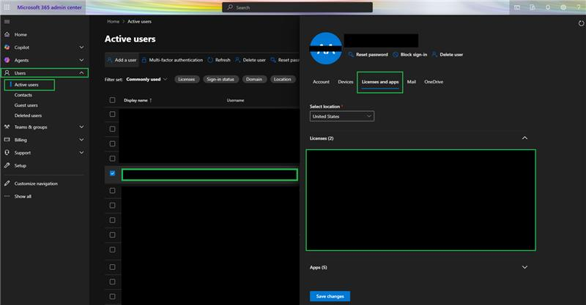Switch to the OneDrive tab
The image size is (586, 305).
[434, 82]
